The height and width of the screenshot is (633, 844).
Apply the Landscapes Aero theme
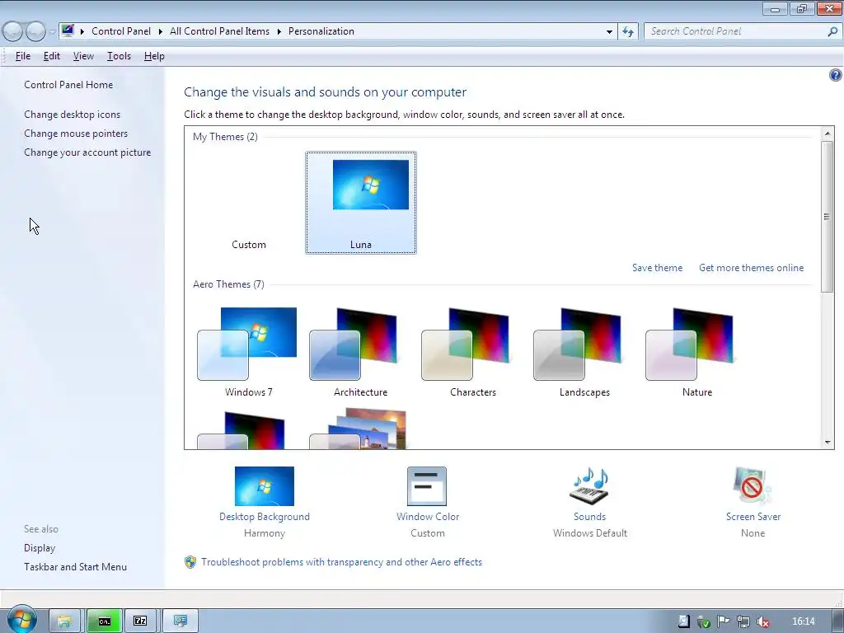(584, 352)
